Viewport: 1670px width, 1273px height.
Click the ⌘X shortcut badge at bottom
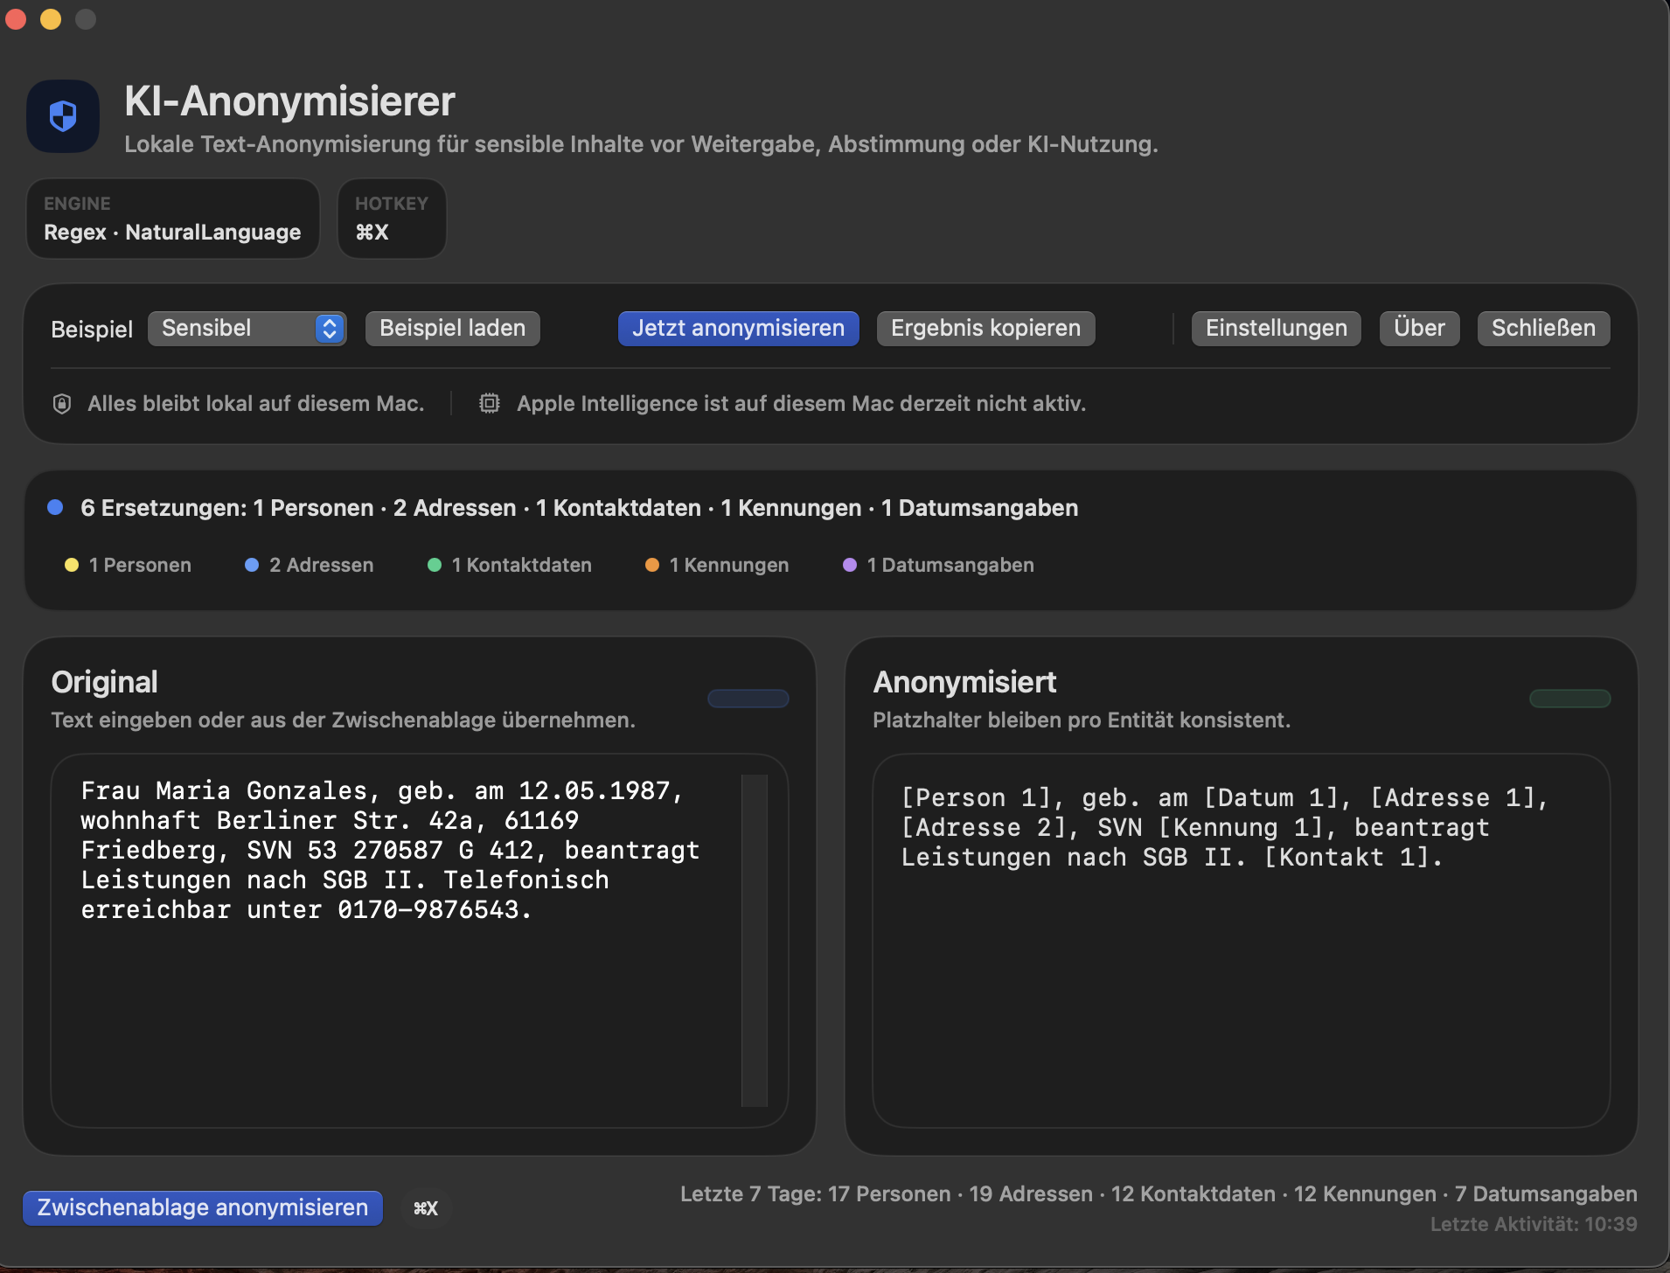tap(426, 1208)
